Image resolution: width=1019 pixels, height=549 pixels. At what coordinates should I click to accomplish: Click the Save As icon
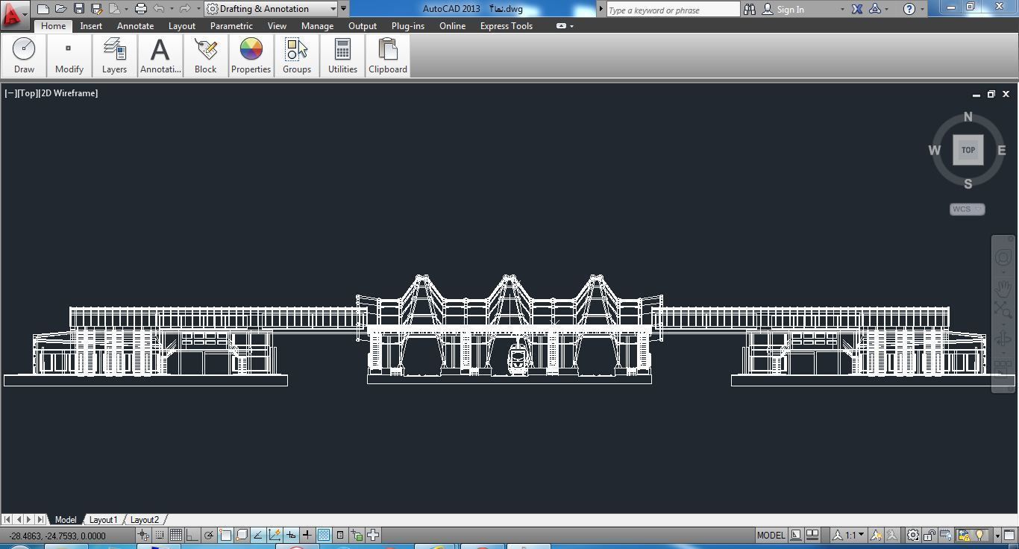pyautogui.click(x=96, y=9)
